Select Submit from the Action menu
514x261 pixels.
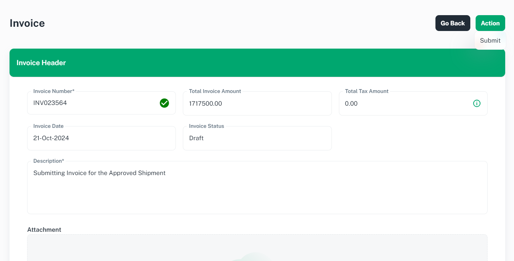click(490, 41)
